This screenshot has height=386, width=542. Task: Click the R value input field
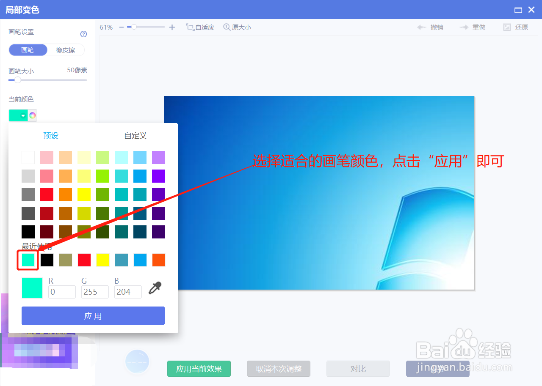(x=62, y=292)
